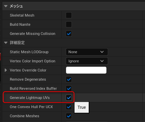Uncheck One Convex Hull Per UCX
The width and height of the screenshot is (145, 122).
(x=69, y=107)
